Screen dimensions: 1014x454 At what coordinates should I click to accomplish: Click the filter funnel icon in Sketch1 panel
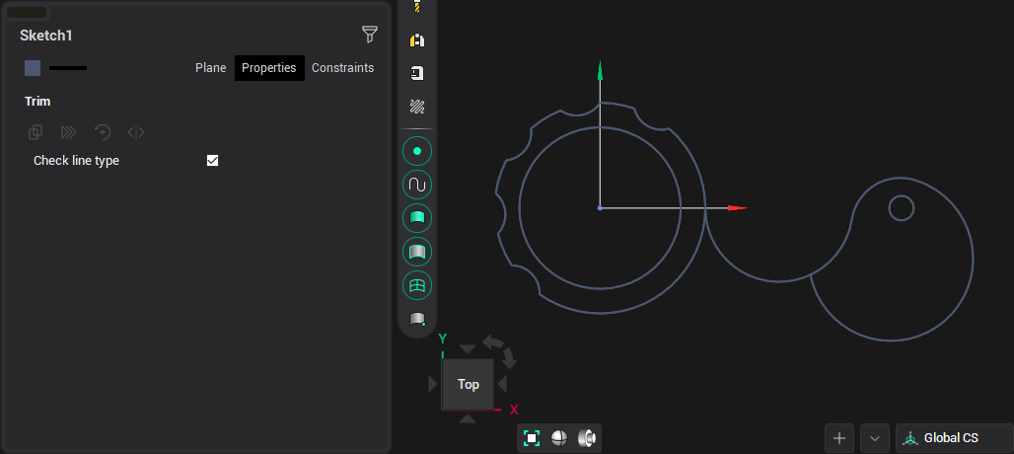370,35
